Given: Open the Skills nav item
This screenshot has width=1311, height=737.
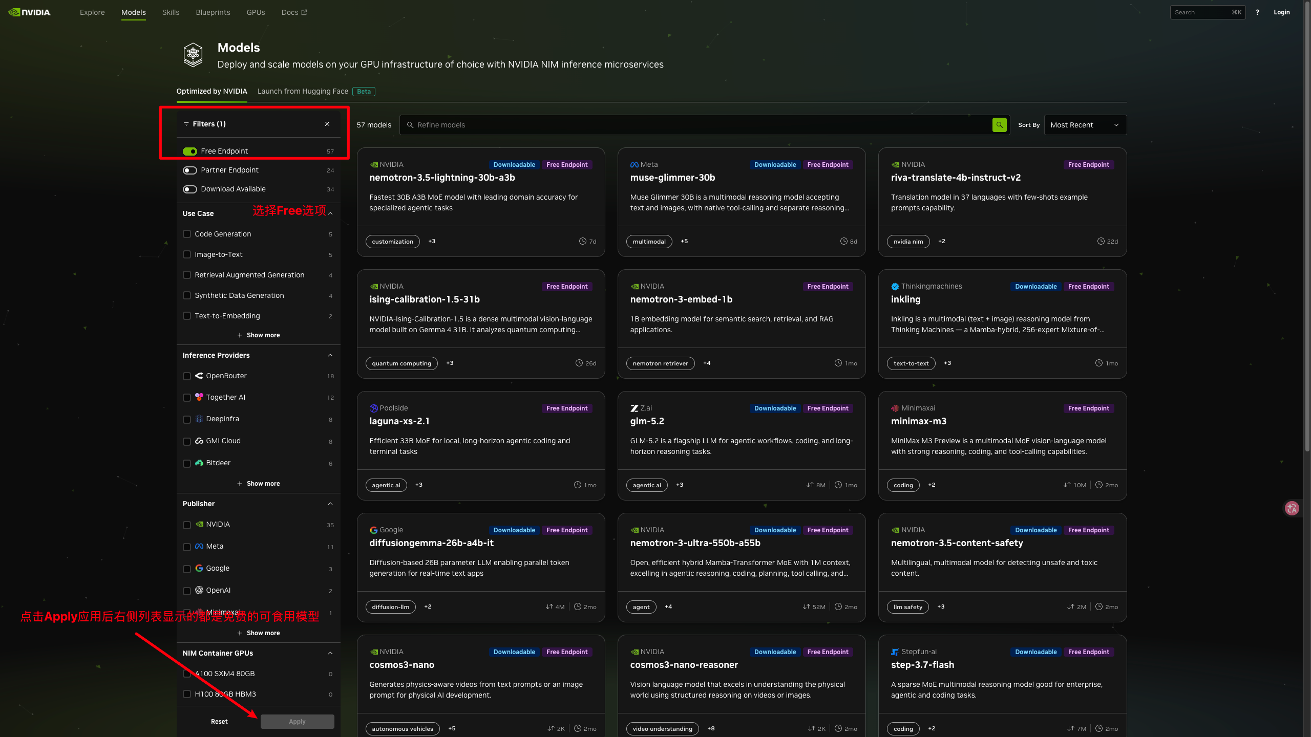Looking at the screenshot, I should tap(171, 12).
